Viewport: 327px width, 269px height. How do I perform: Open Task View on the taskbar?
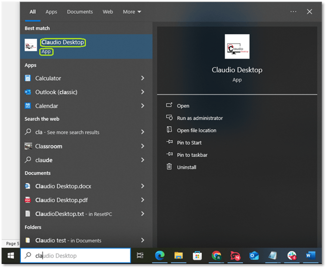pos(140,255)
